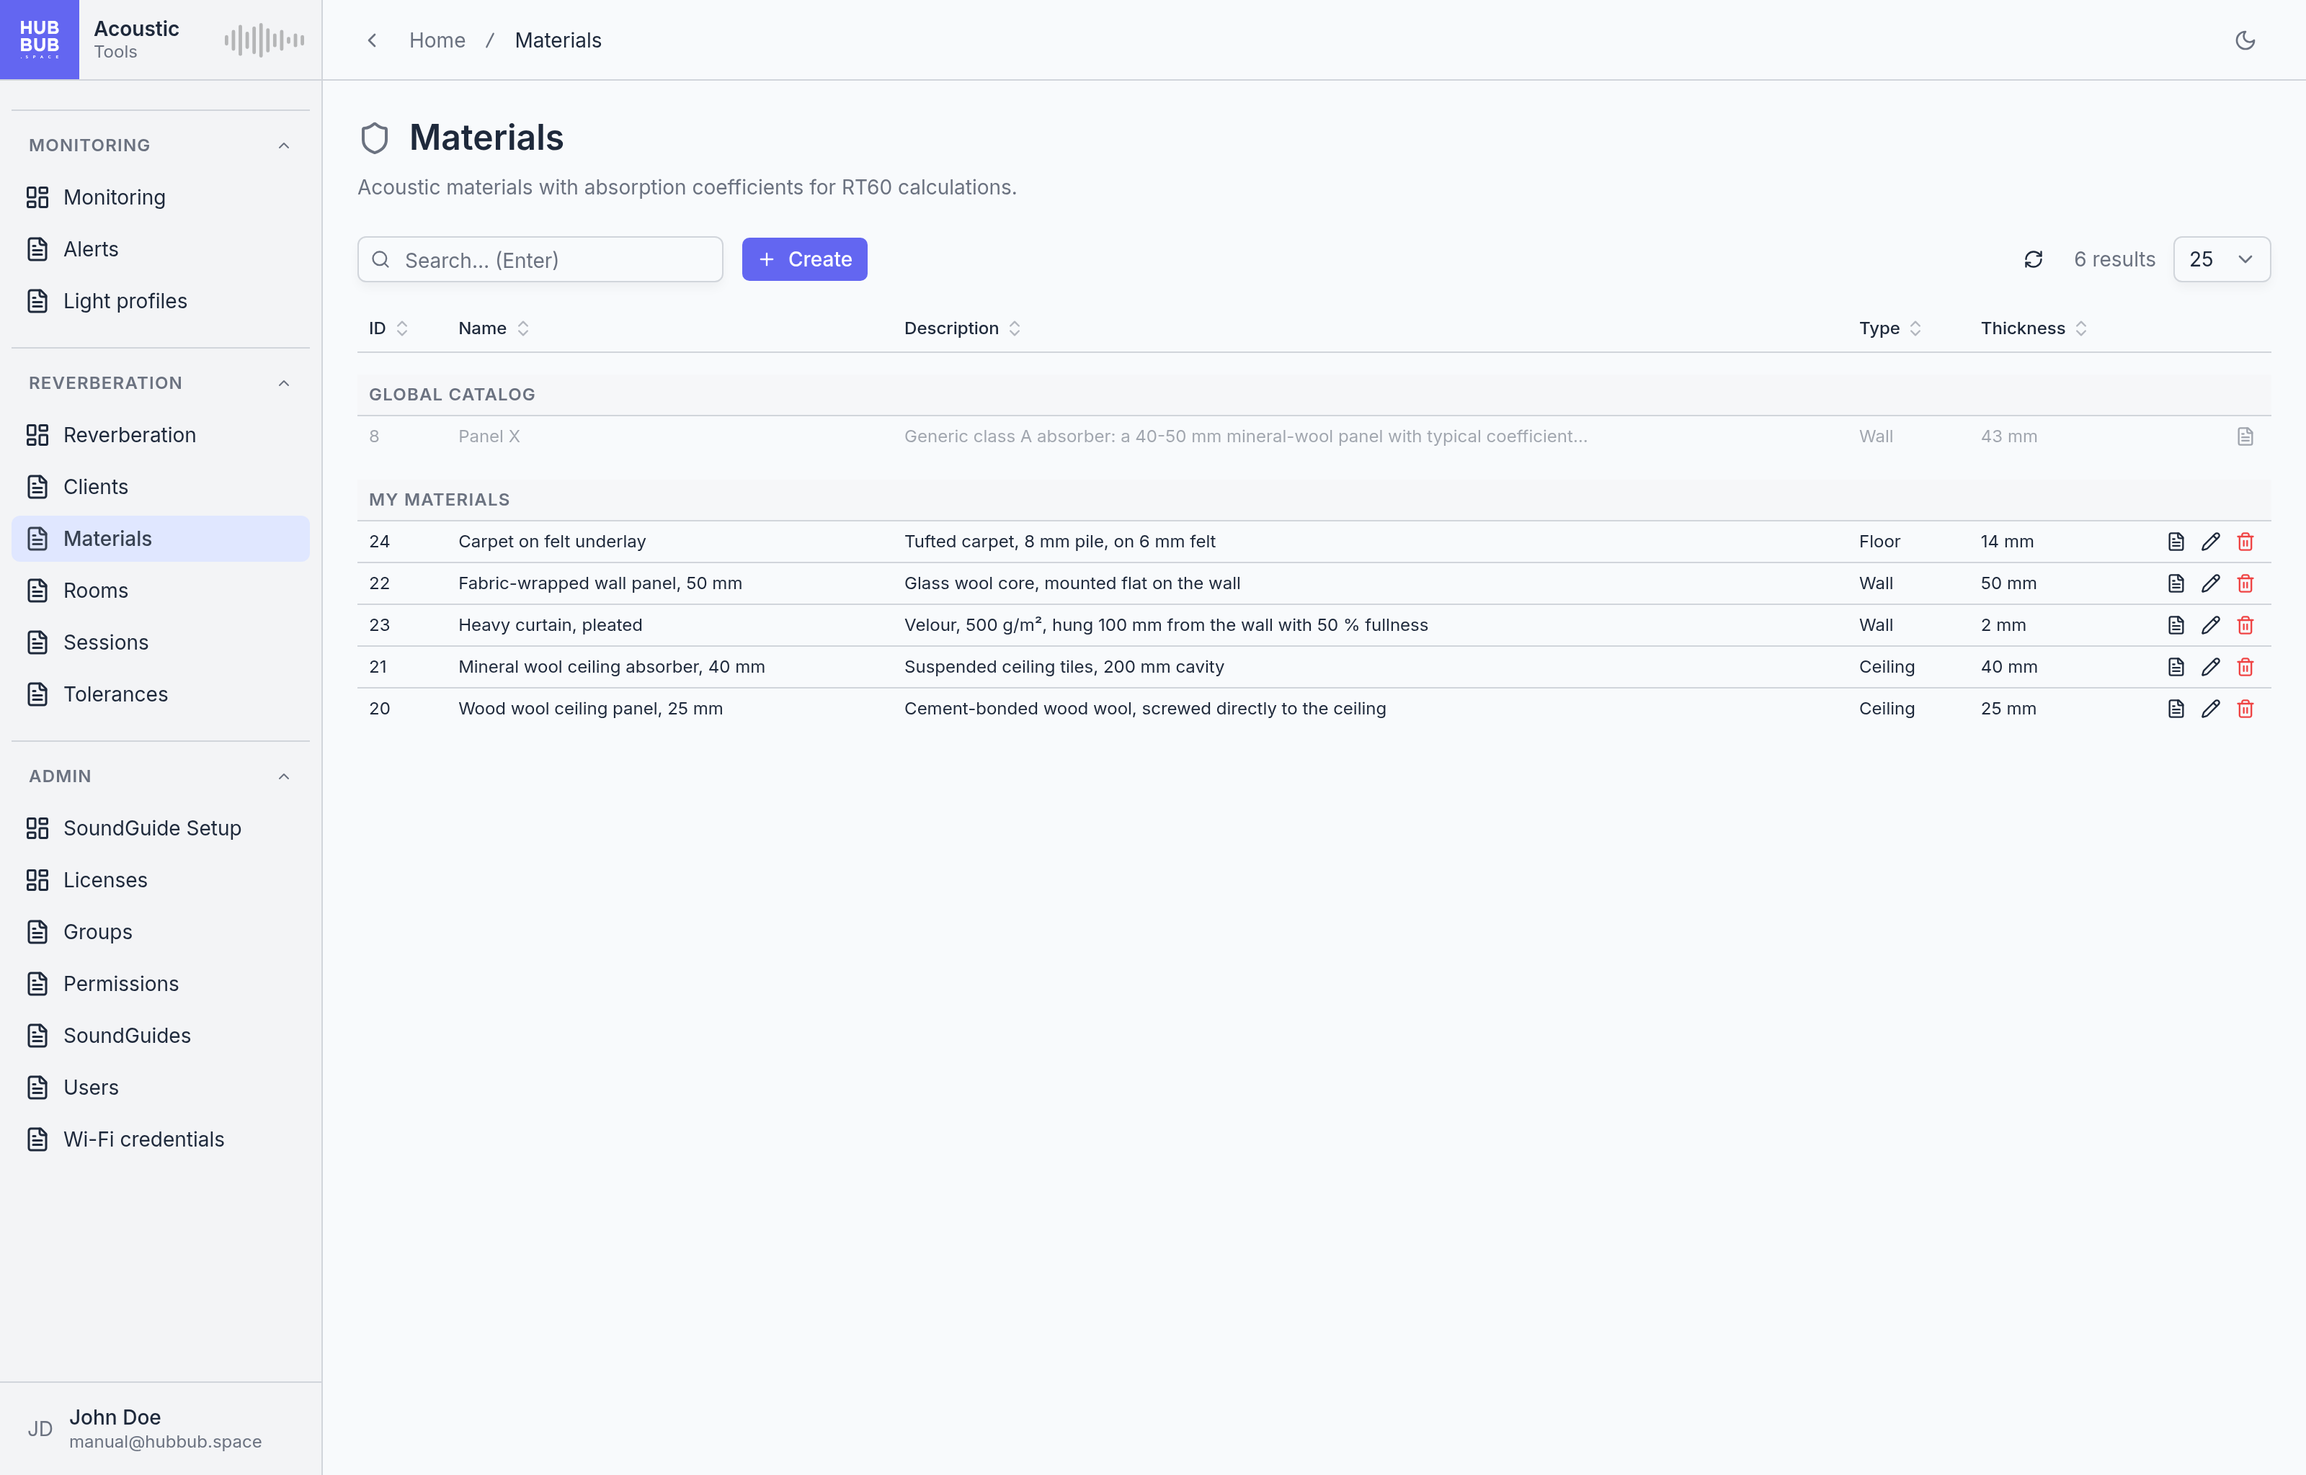Click 'Suspended ceiling tiles, 200 mm cavity' description

pos(1064,667)
